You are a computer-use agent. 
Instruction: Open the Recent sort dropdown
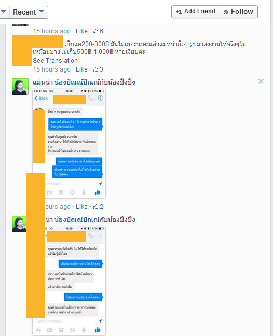[x=29, y=12]
